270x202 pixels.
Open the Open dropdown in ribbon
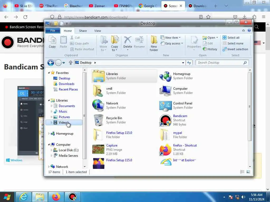(x=210, y=38)
